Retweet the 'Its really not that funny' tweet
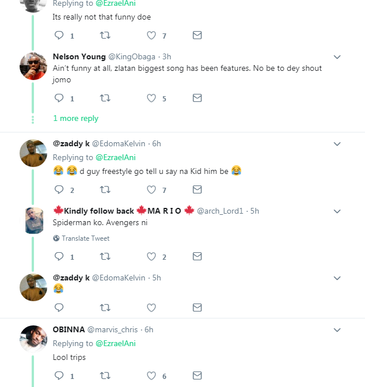Screen dimensions: 365x387 (x=105, y=35)
